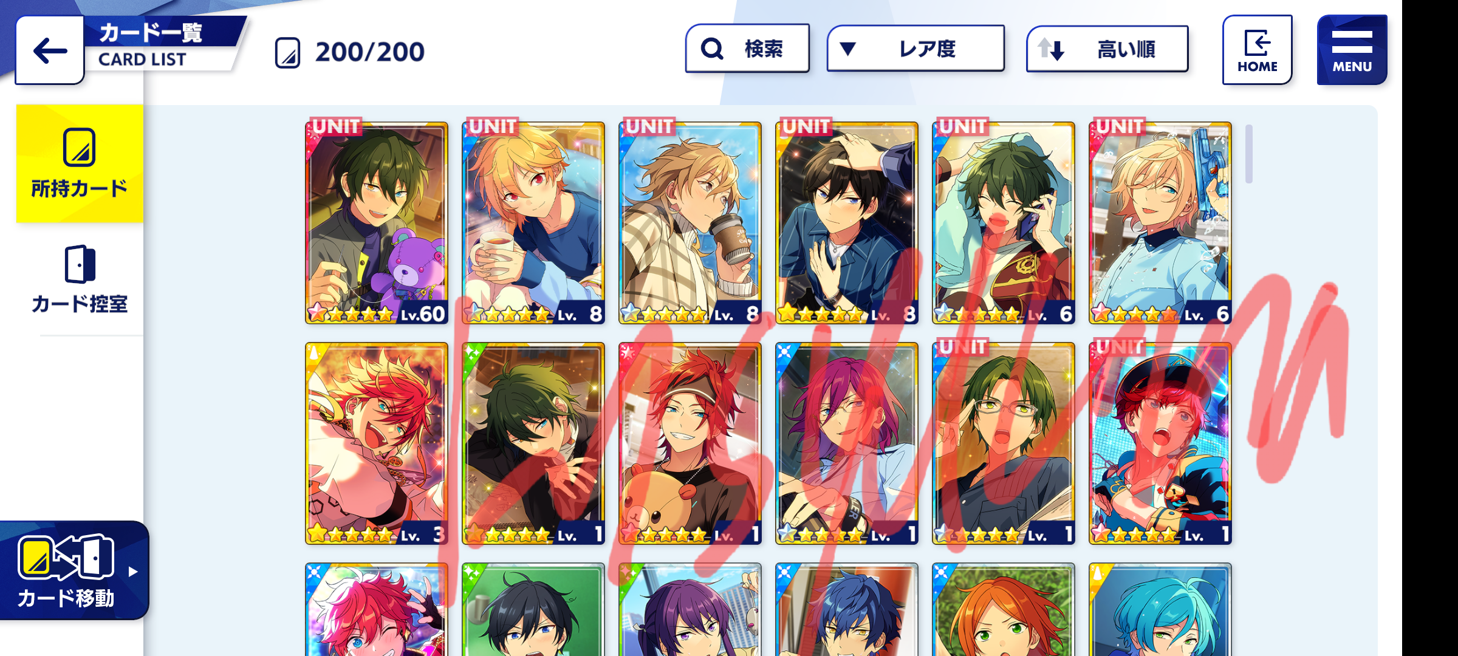This screenshot has height=656, width=1458.
Task: Click the 検索 search button
Action: click(x=747, y=49)
